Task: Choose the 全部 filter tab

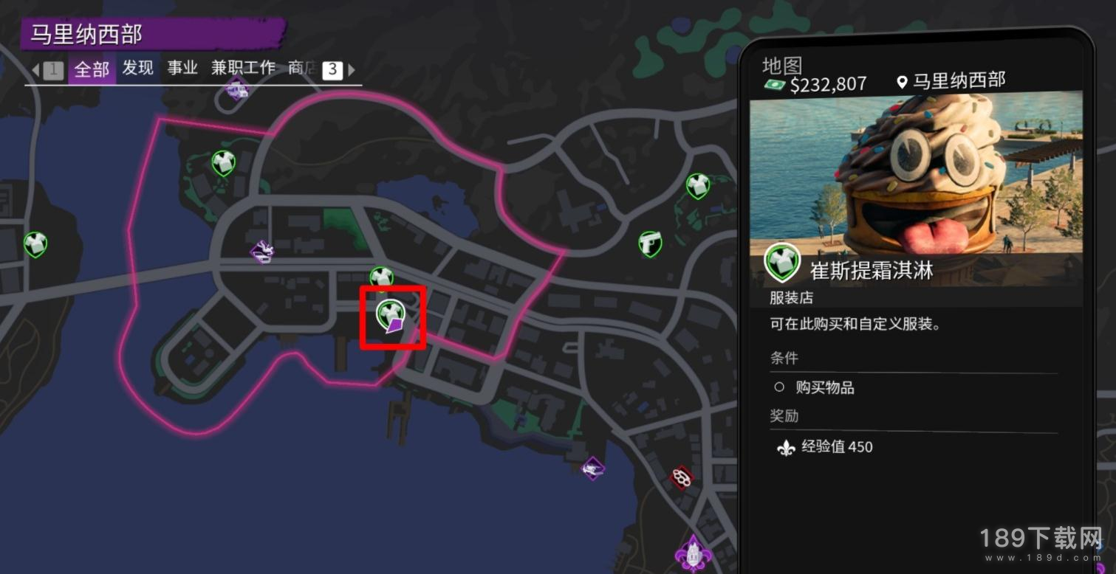Action: coord(92,69)
